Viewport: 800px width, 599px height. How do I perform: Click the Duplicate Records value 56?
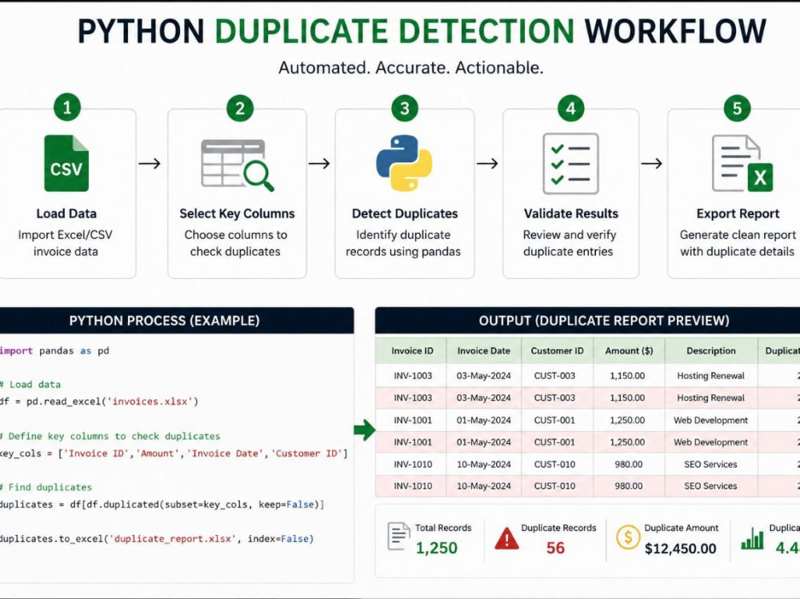click(x=555, y=548)
